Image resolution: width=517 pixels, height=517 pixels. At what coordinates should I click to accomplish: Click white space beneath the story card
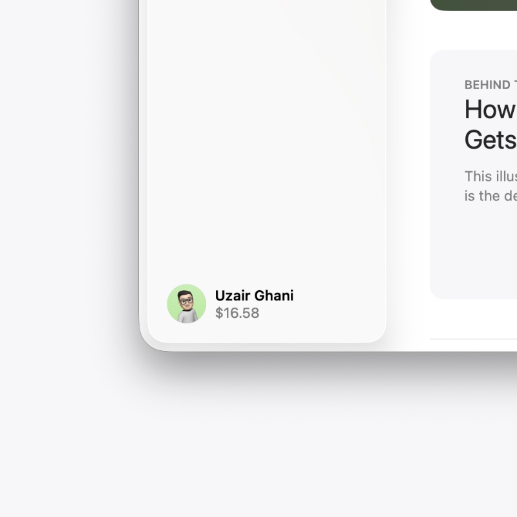pos(474,318)
